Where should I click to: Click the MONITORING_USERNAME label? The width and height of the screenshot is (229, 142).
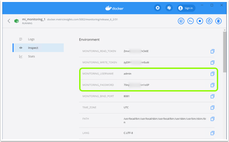click(x=98, y=74)
